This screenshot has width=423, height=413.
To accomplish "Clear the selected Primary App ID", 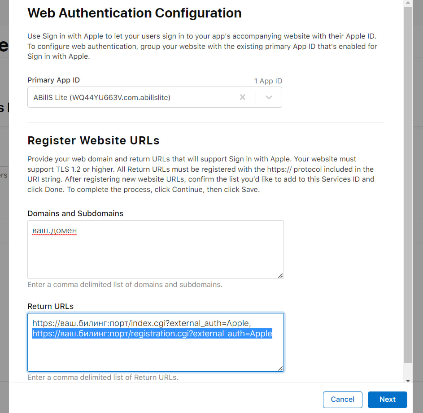I will [243, 97].
